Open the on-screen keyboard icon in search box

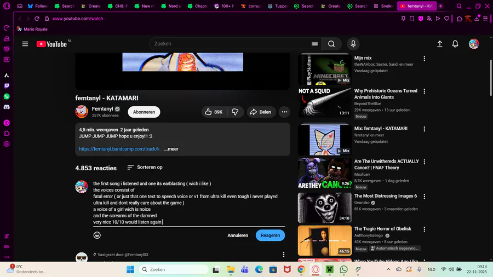point(315,44)
